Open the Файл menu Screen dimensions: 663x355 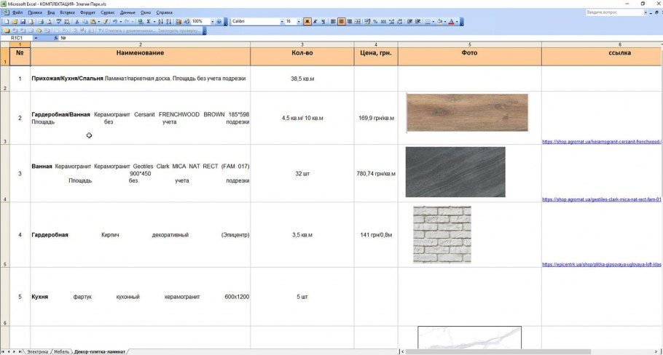[x=17, y=12]
